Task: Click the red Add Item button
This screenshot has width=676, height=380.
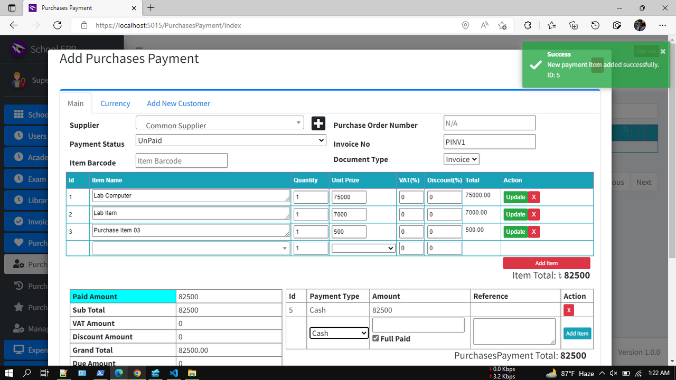Action: (546, 263)
